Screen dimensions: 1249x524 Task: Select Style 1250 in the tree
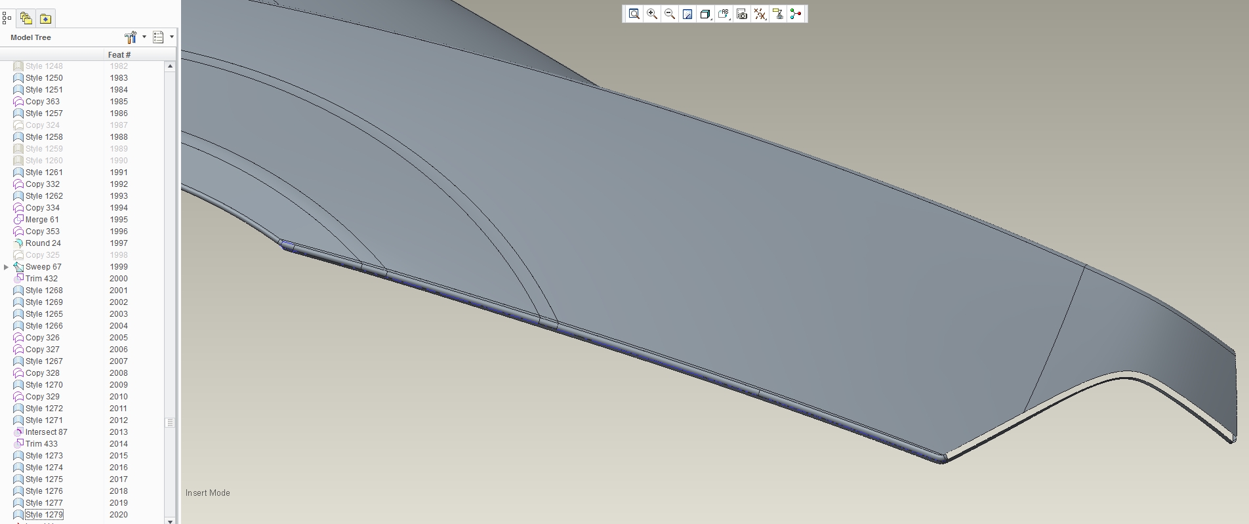(44, 78)
